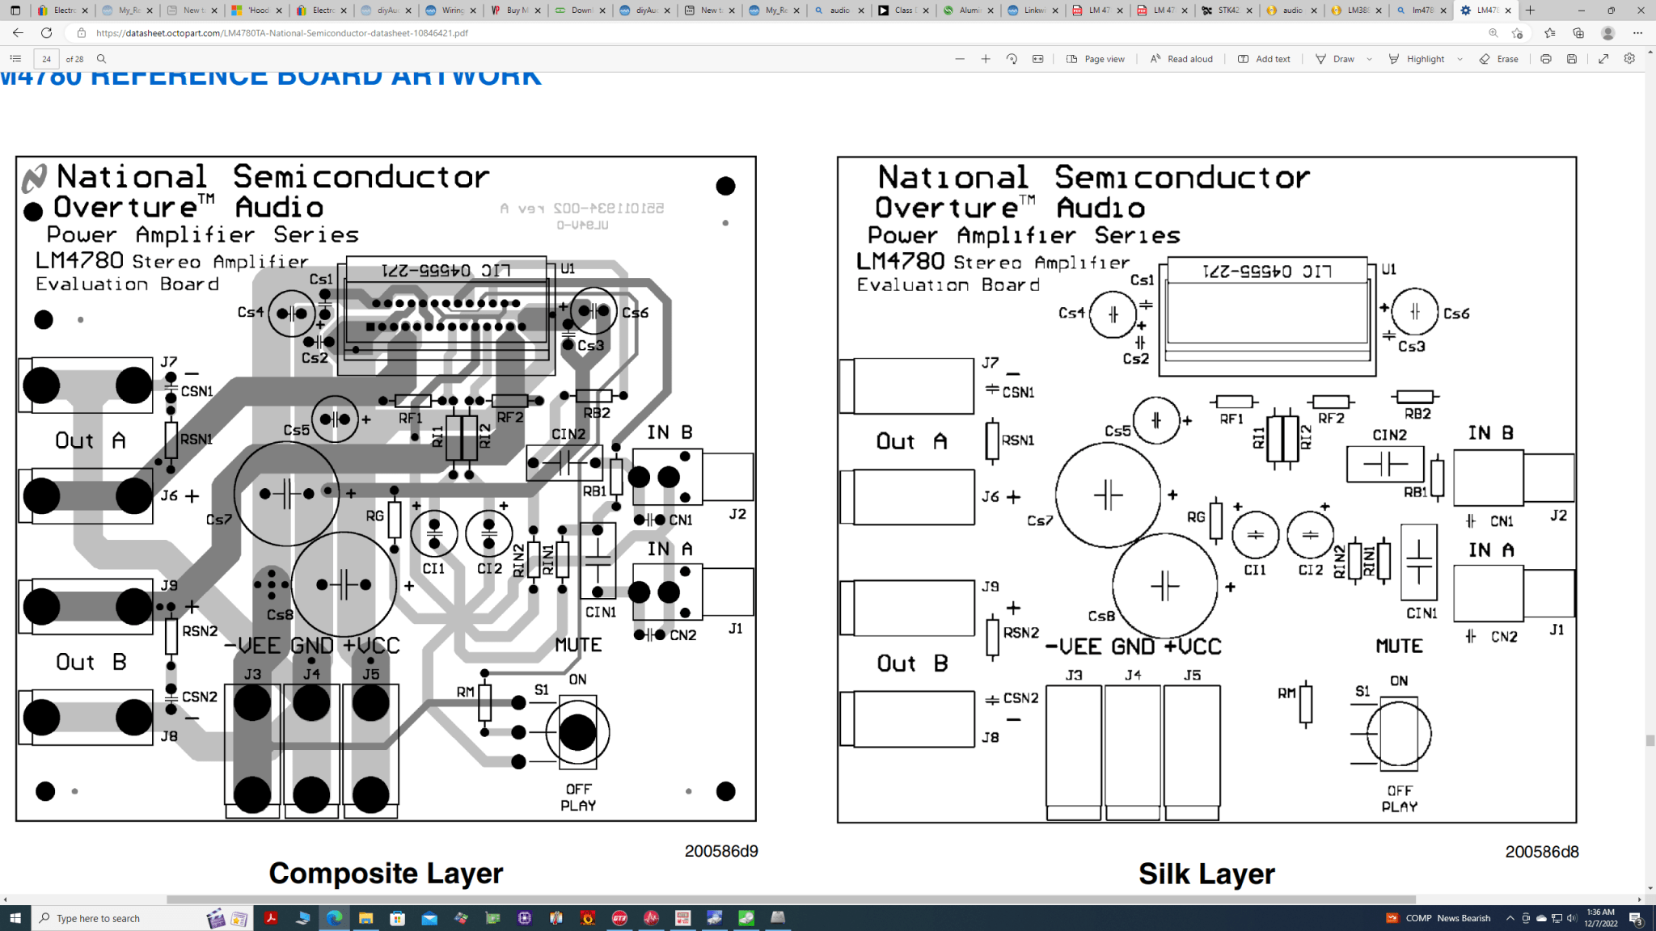Expand the Highlight color options dropdown
1656x931 pixels.
click(1460, 59)
